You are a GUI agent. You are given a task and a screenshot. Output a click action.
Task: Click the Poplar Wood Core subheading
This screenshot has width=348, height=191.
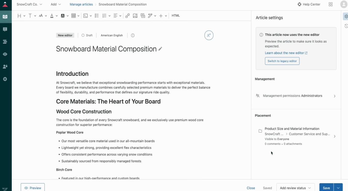point(70,132)
